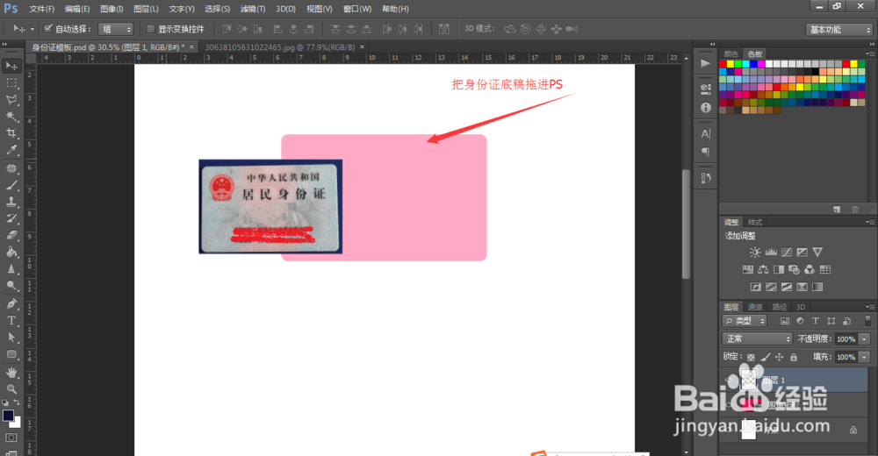Toggle the 自动选择 checkbox
The width and height of the screenshot is (878, 456).
(x=48, y=29)
